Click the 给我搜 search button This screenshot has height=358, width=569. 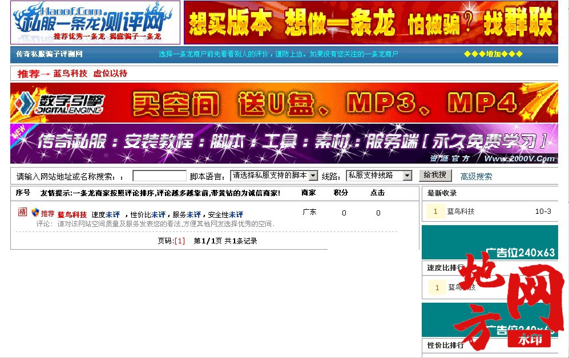[435, 176]
